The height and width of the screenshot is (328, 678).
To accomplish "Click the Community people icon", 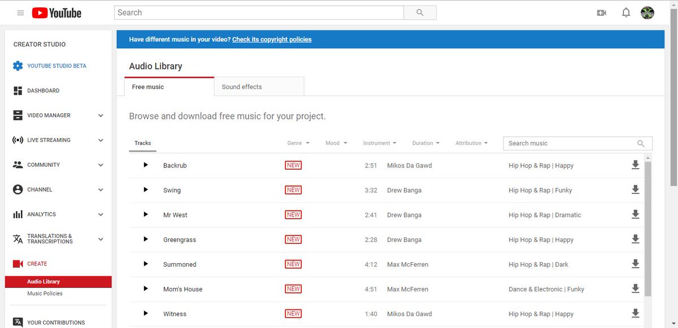I will pos(18,165).
